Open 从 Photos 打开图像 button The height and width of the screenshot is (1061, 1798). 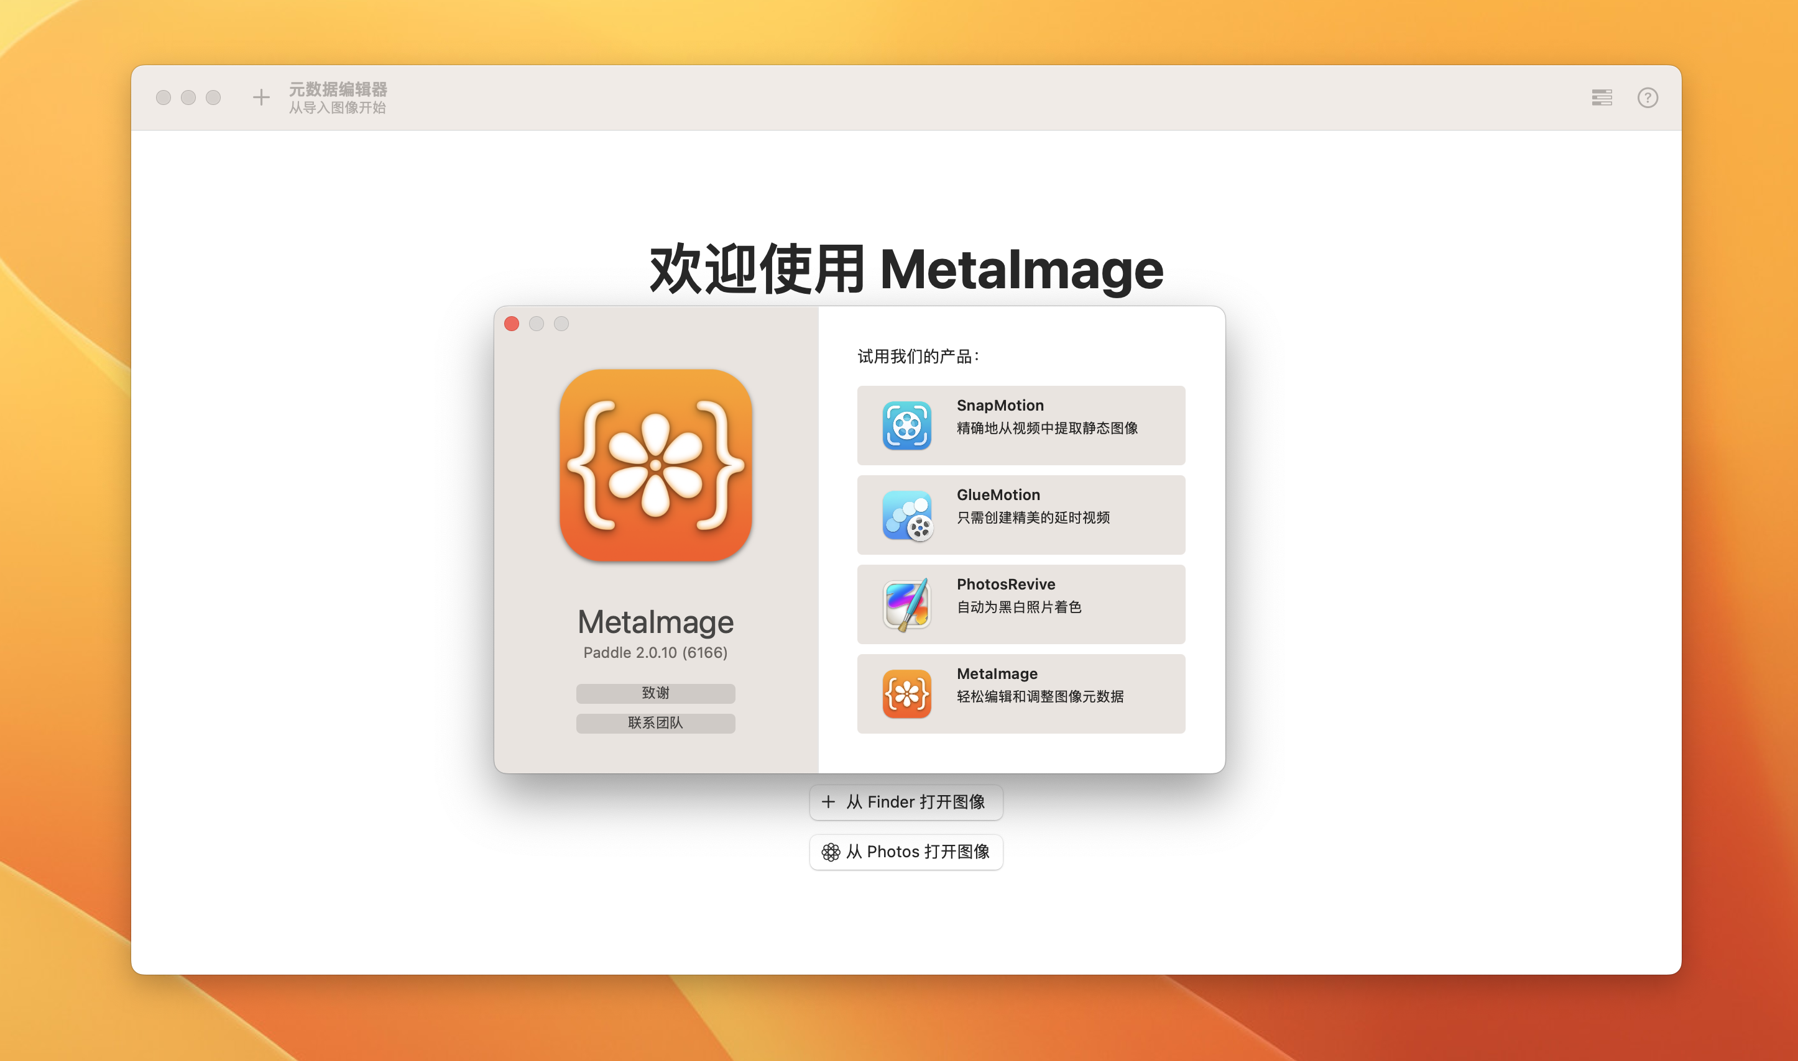click(x=906, y=852)
